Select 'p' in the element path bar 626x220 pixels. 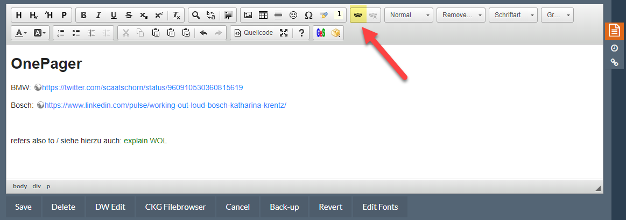pos(48,186)
